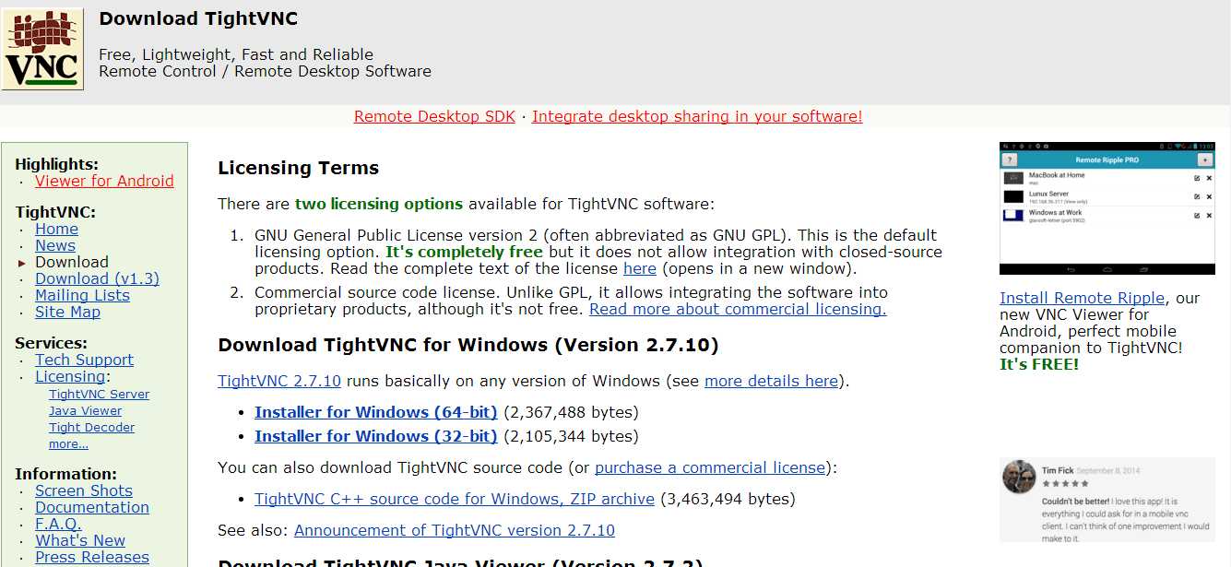Viewport: 1231px width, 567px height.
Task: Download TightVNC C++ source code ZIP archive
Action: [455, 499]
